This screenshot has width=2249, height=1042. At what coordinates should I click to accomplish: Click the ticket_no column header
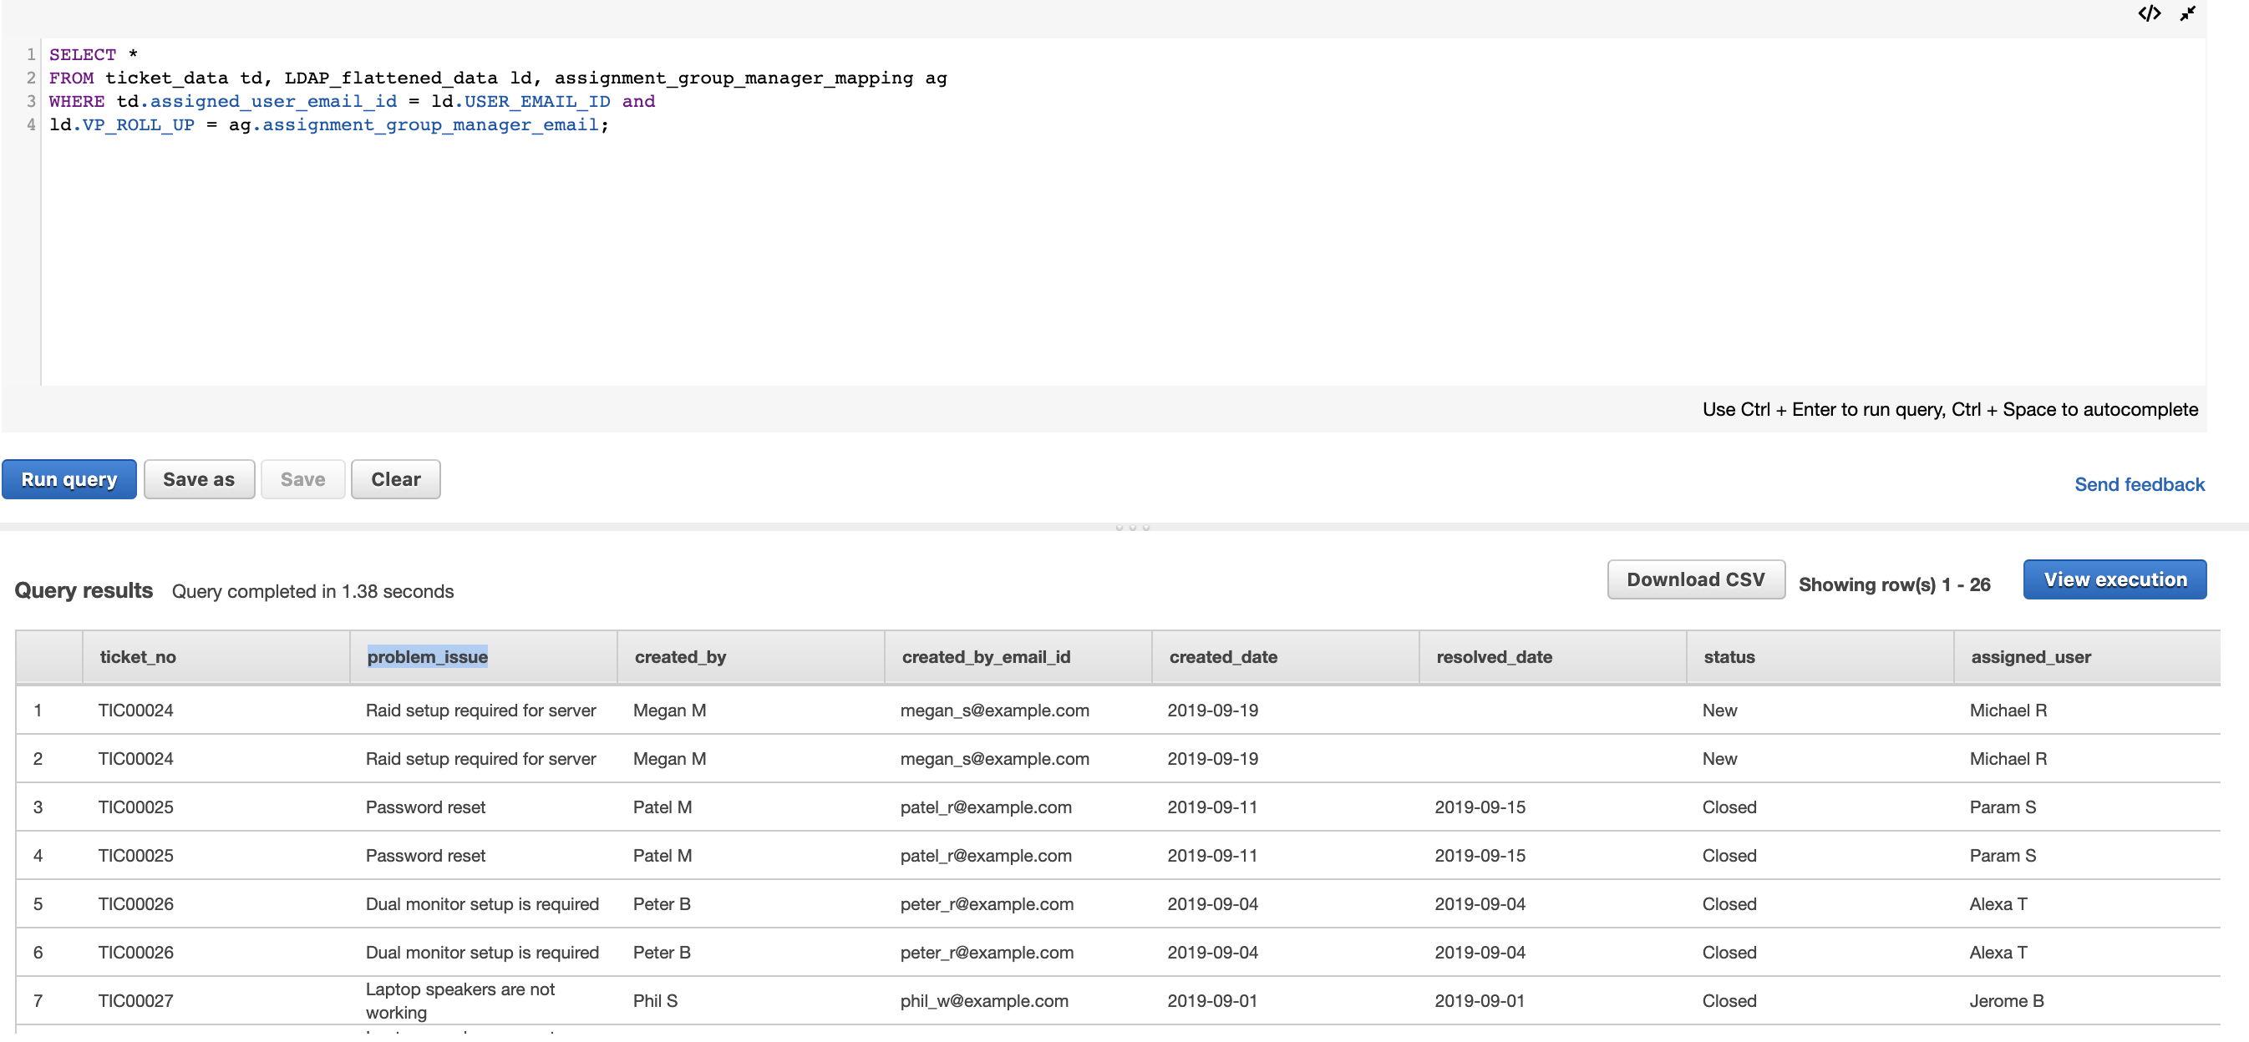(x=138, y=656)
